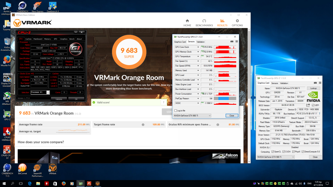Toggle Log to file checkbox in GPU-Z
The height and width of the screenshot is (187, 333).
pyautogui.click(x=175, y=111)
